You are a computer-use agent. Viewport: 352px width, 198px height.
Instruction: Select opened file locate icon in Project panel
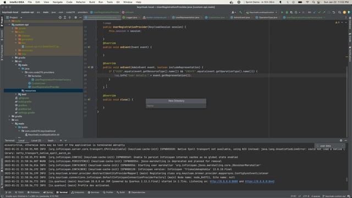point(60,18)
